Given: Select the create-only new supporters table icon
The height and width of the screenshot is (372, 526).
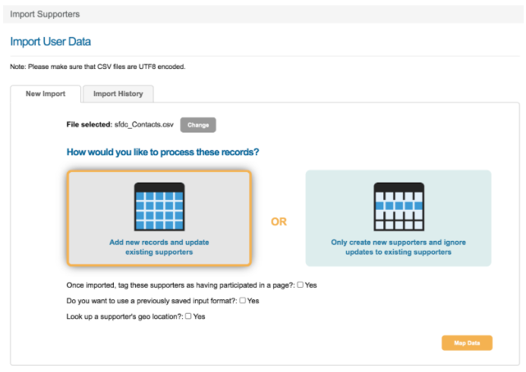Looking at the screenshot, I should coord(398,207).
